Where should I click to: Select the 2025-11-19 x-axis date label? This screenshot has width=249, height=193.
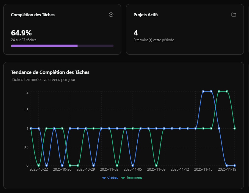coord(227,169)
